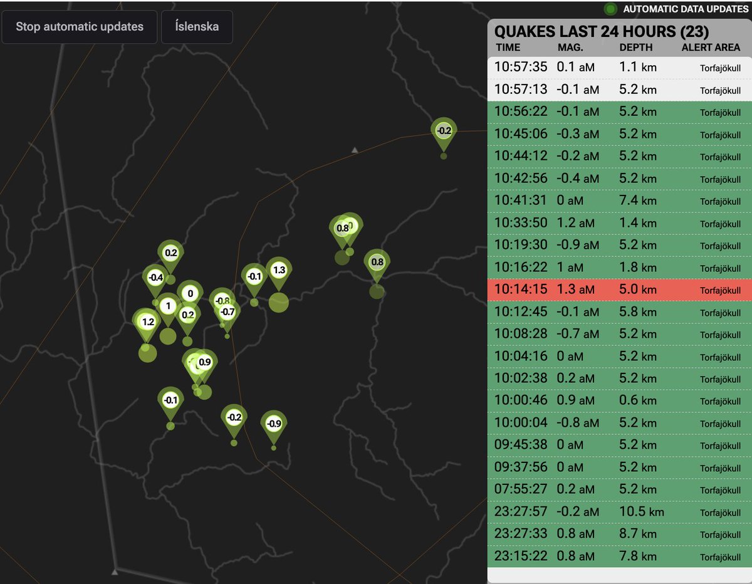Select the 0.2 marker above the -0.4 marker
752x584 pixels.
coord(170,257)
